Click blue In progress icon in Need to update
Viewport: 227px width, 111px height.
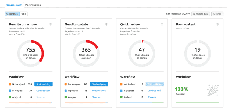pos(66,91)
